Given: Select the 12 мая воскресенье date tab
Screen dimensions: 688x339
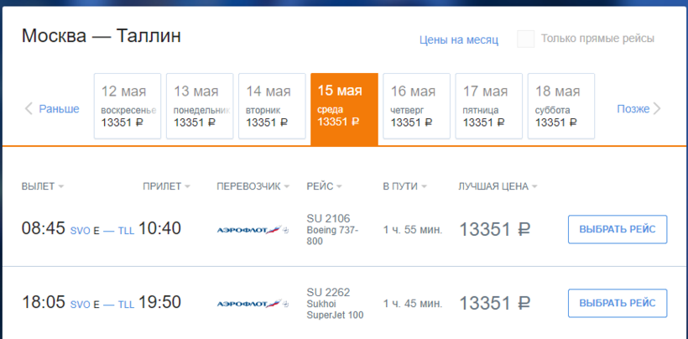Looking at the screenshot, I should 127,107.
